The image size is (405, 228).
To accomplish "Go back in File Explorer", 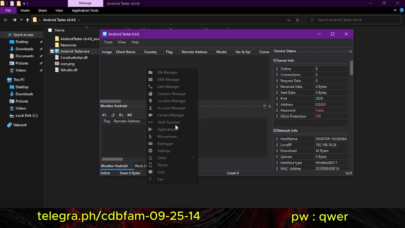I will point(6,20).
